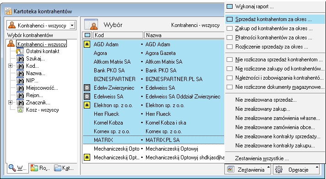326x179 pixels.
Task: Select Kosz - wszyscy in the tree
Action: coord(43,110)
